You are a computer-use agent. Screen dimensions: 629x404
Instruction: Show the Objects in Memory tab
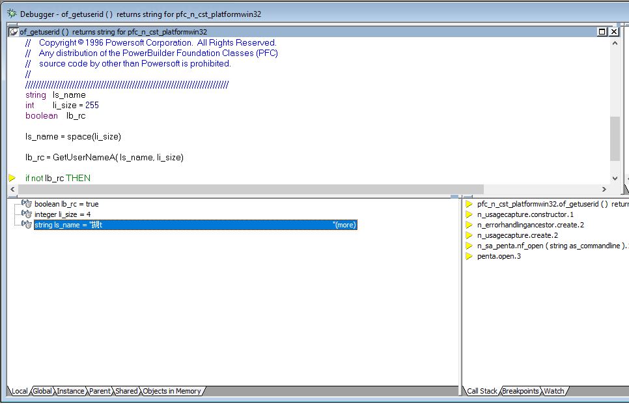click(172, 391)
